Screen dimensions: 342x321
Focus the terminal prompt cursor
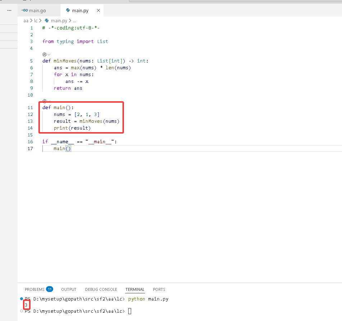pos(130,311)
